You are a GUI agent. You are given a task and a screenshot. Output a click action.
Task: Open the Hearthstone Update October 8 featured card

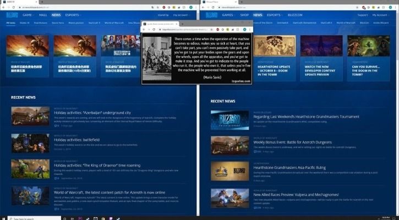[x=275, y=58]
